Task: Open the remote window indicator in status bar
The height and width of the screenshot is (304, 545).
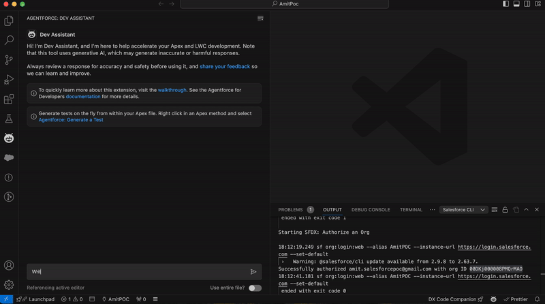Action: coord(6,299)
